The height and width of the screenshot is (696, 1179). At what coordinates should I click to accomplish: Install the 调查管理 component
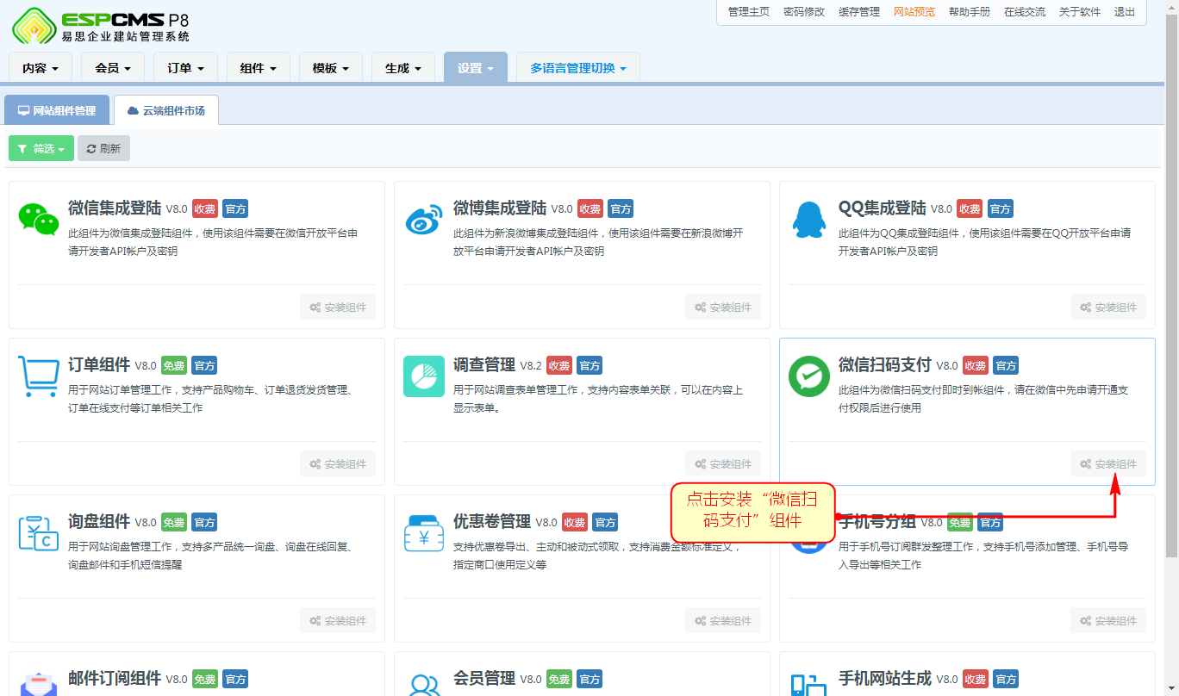[x=723, y=464]
